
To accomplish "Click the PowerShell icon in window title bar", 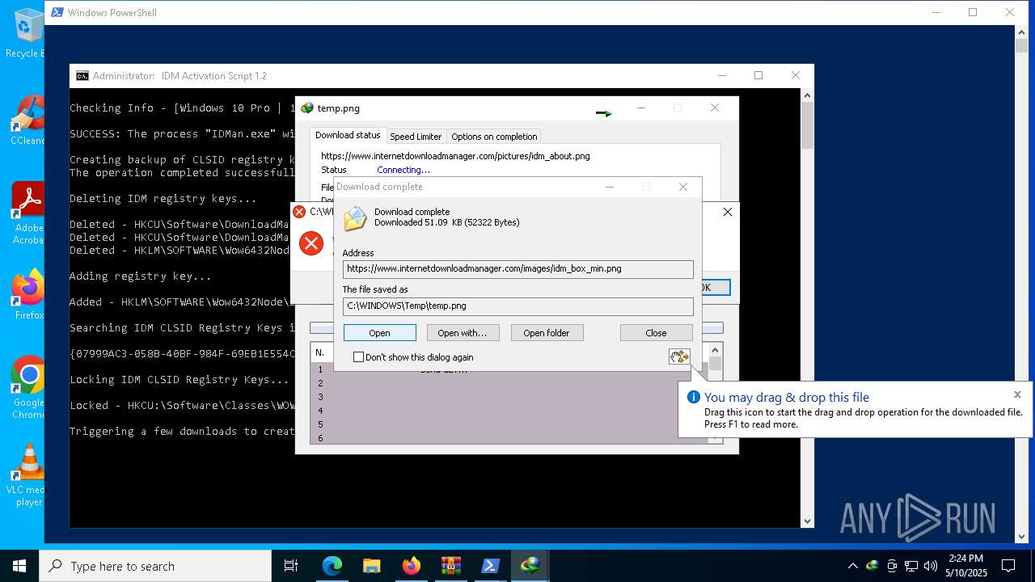I will click(x=57, y=12).
